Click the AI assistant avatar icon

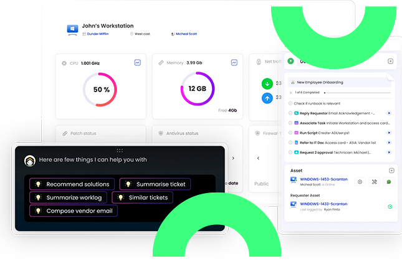(x=29, y=160)
